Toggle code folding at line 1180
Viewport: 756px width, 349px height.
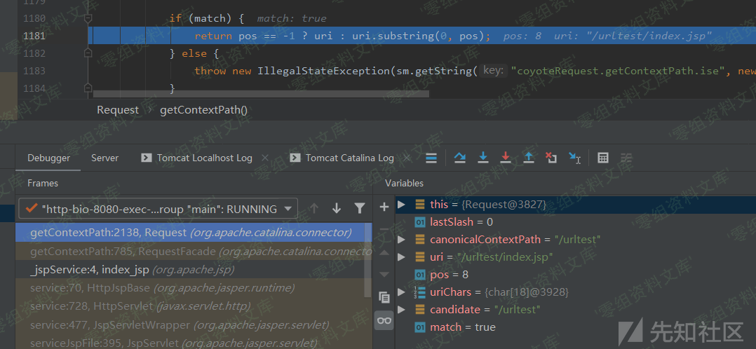pyautogui.click(x=88, y=18)
